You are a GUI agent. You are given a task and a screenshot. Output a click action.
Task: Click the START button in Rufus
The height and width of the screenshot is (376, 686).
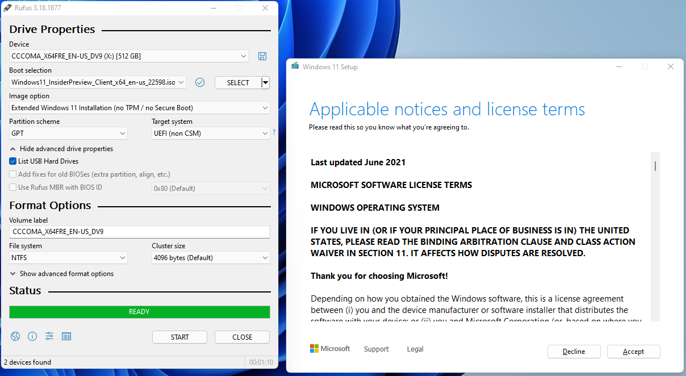click(x=180, y=337)
